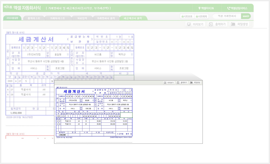
Task: Click 파일생성 in the main toolbar
Action: point(239,24)
